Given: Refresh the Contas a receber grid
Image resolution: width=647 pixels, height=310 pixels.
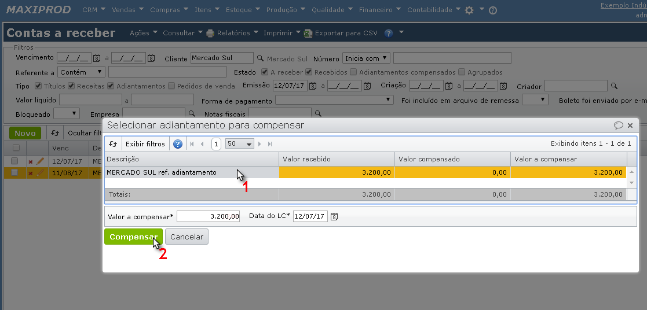Looking at the screenshot, I should pyautogui.click(x=55, y=133).
